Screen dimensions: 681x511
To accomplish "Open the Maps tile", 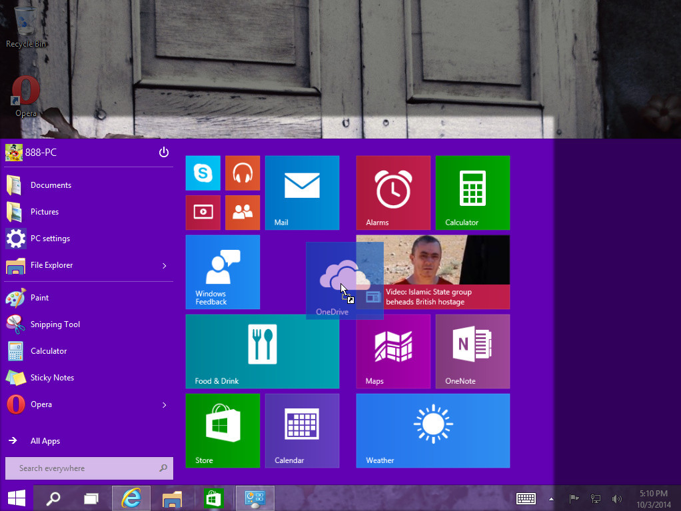I will pyautogui.click(x=393, y=351).
